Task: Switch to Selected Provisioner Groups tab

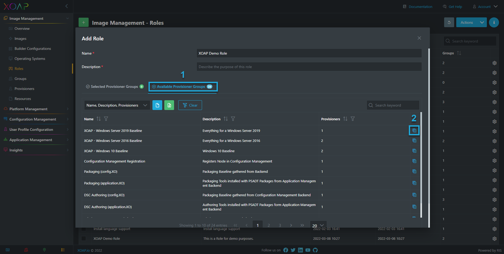Action: [x=115, y=87]
